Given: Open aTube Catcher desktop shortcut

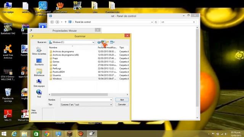Looking at the screenshot, I should (x=60, y=7).
